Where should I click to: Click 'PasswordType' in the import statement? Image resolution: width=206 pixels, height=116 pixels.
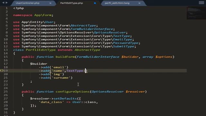[126, 43]
